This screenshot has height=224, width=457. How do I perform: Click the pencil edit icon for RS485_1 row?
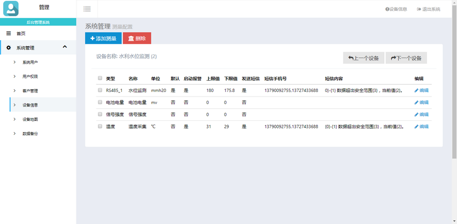[416, 91]
